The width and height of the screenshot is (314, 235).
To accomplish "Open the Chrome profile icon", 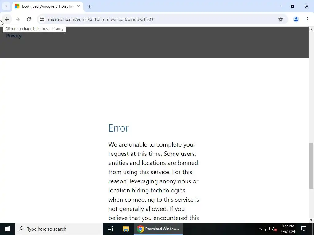I will [x=296, y=19].
